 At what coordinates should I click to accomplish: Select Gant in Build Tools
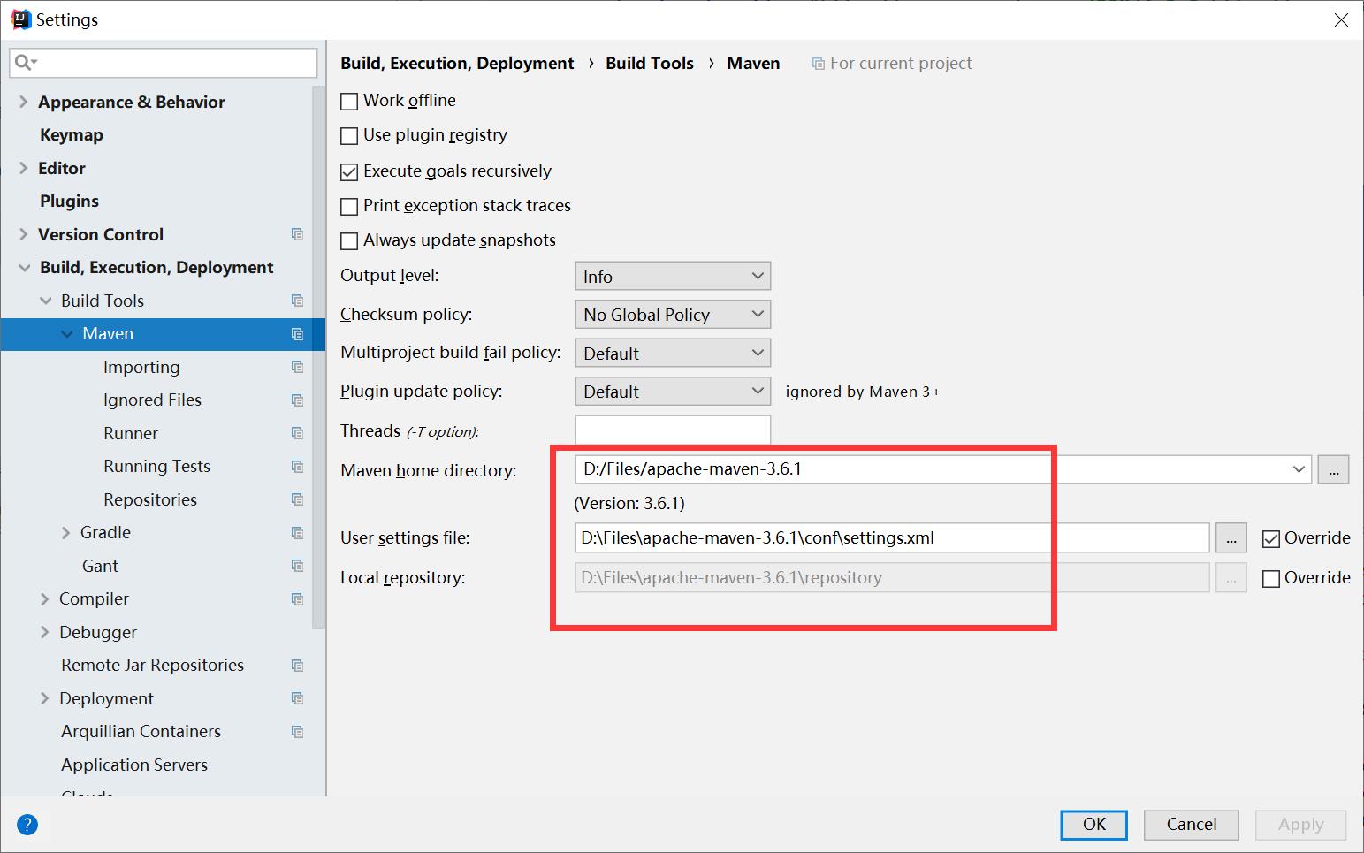100,566
